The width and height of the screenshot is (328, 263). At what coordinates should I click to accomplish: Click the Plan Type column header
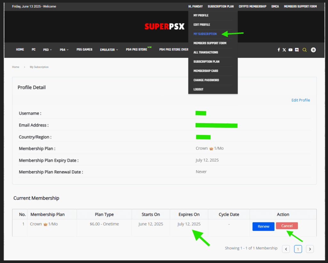coord(104,215)
